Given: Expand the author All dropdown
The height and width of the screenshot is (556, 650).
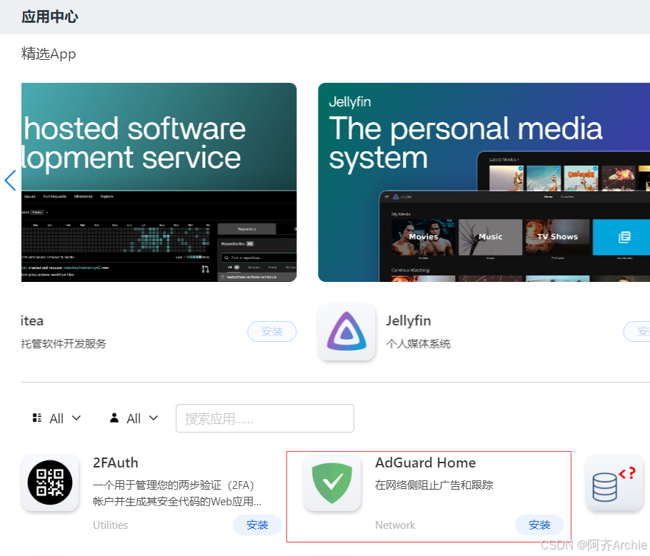Looking at the screenshot, I should click(134, 418).
